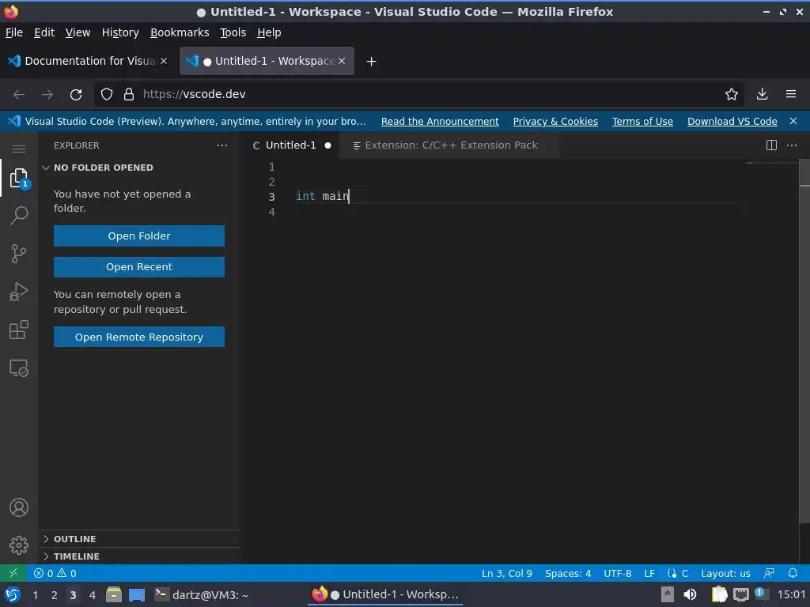Close the Documentation for Visual Studio tab

pyautogui.click(x=164, y=61)
